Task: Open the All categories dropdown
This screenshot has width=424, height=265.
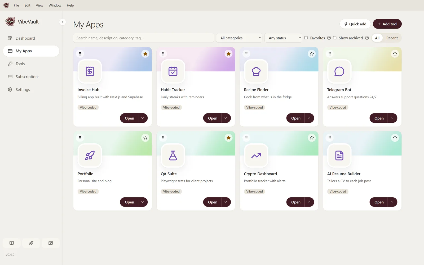Action: click(x=239, y=38)
